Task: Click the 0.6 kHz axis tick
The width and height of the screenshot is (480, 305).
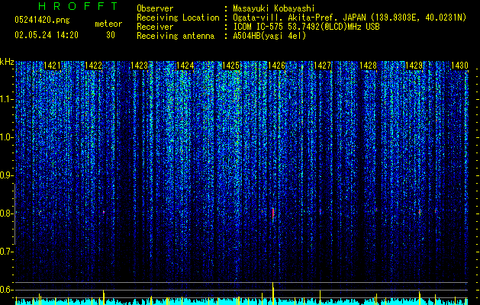Action: 7,290
